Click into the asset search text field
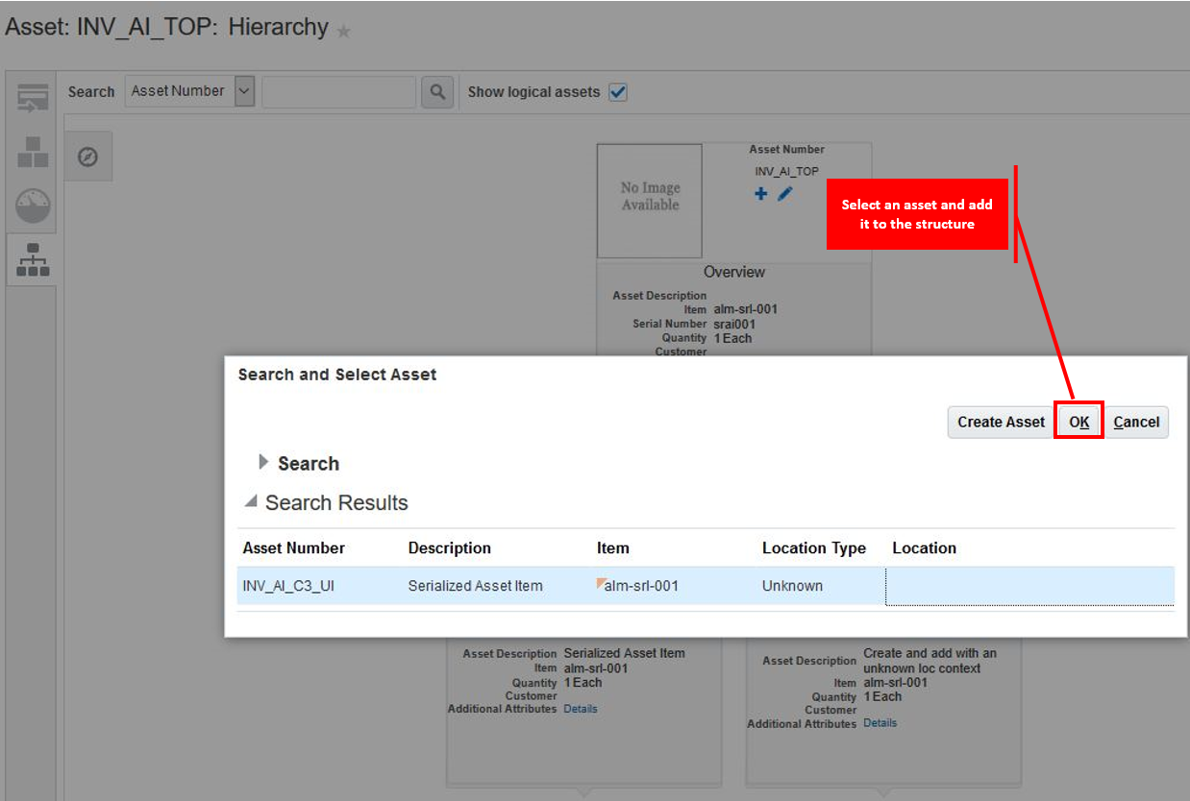The image size is (1190, 801). coord(338,92)
